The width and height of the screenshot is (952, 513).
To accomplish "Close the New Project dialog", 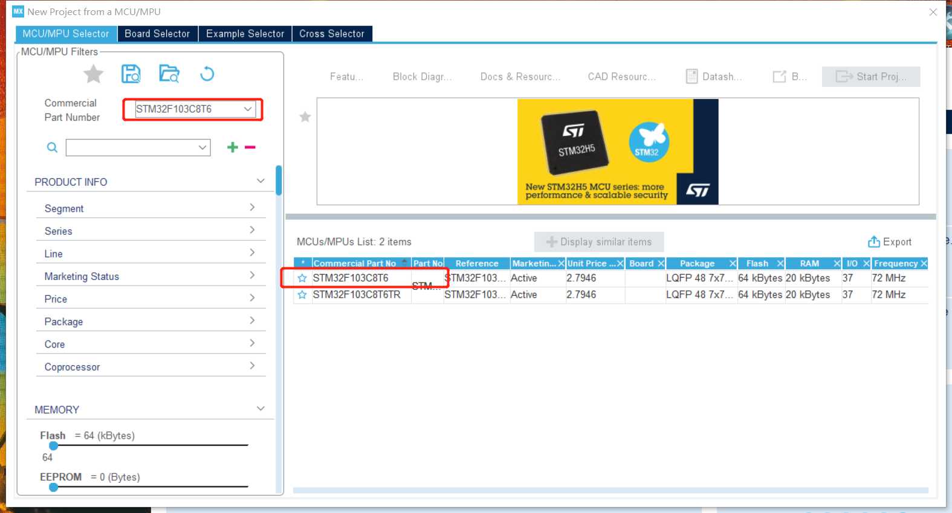I will tap(933, 11).
